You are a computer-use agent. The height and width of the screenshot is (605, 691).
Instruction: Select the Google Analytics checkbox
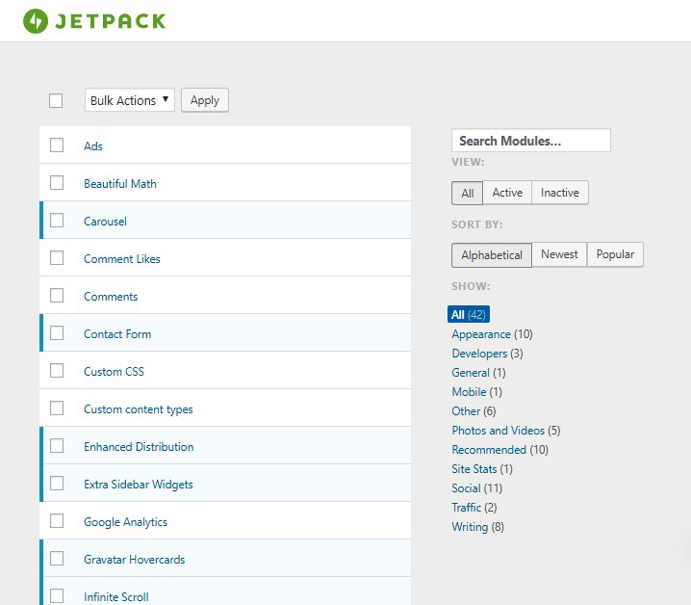(57, 521)
